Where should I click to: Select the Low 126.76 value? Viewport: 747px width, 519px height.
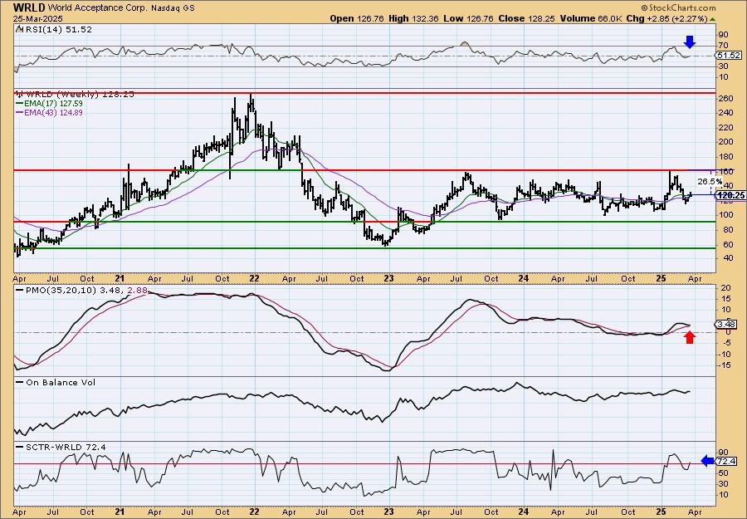[x=468, y=18]
